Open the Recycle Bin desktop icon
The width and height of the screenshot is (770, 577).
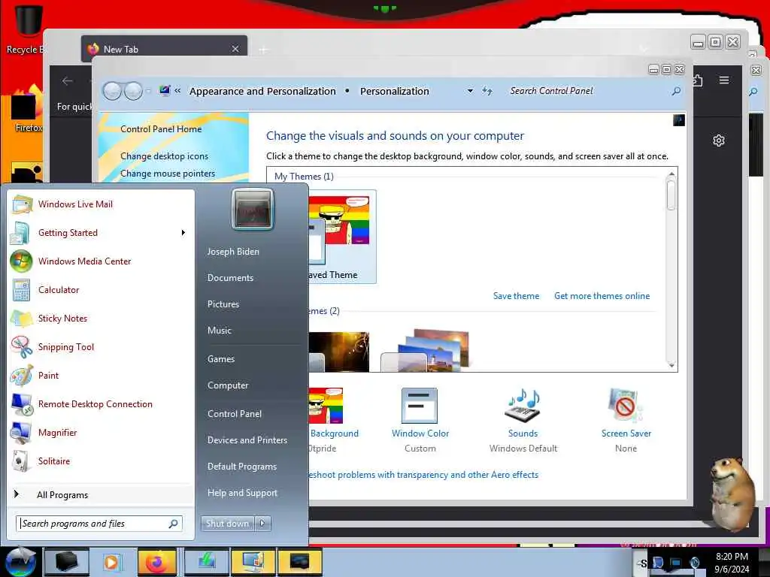pyautogui.click(x=27, y=29)
